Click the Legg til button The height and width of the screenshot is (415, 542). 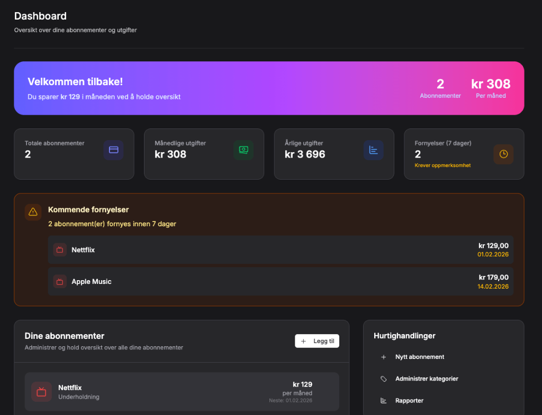[317, 341]
